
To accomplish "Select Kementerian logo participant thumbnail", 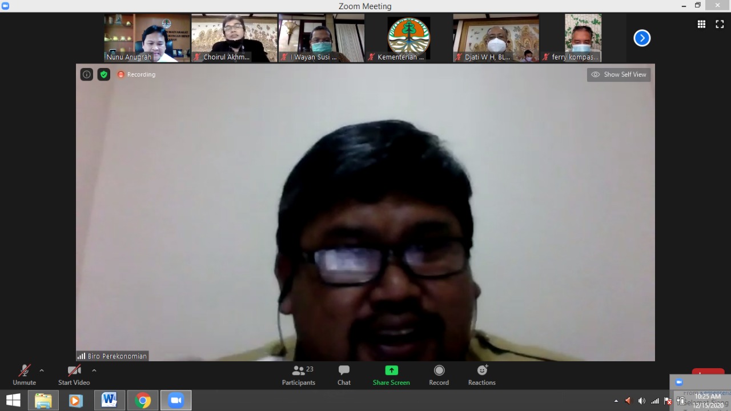I will click(408, 38).
